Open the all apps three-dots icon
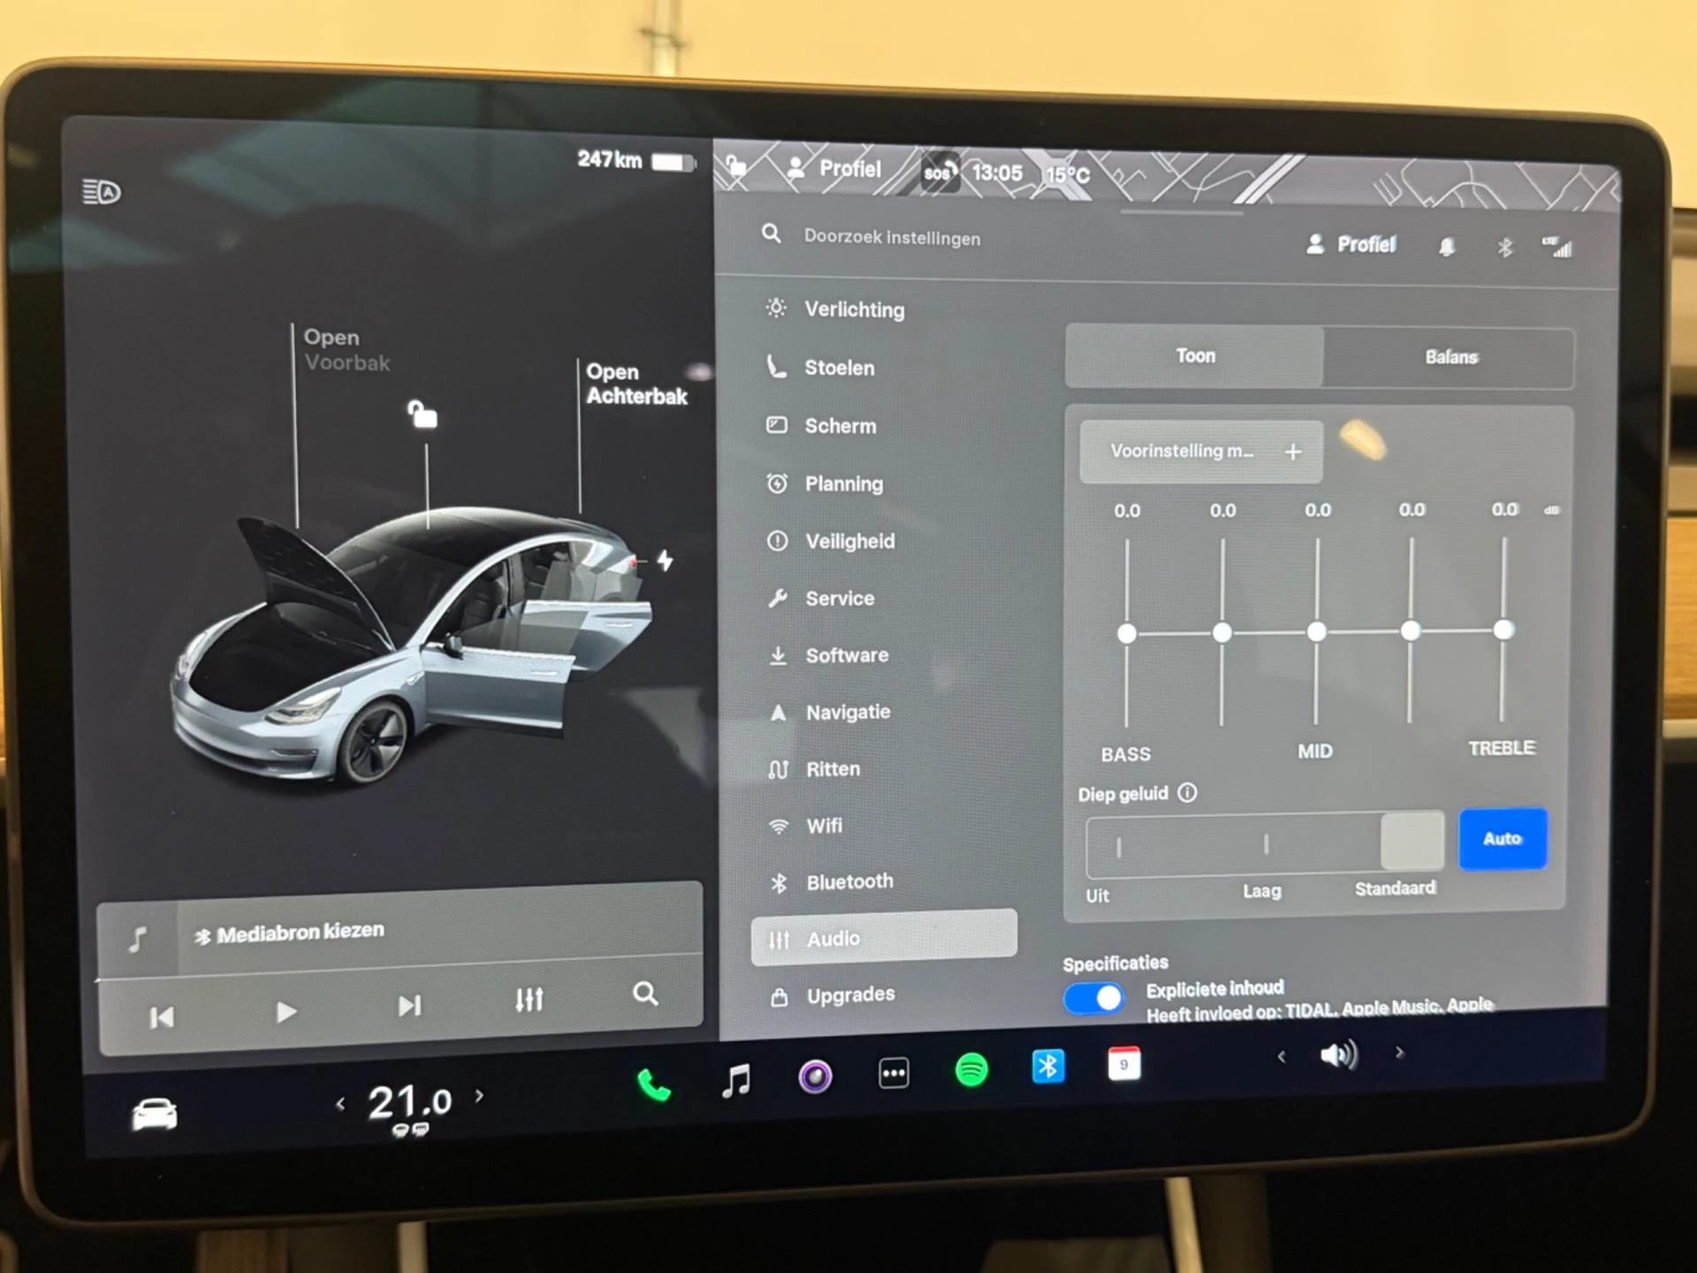This screenshot has width=1697, height=1273. click(894, 1074)
